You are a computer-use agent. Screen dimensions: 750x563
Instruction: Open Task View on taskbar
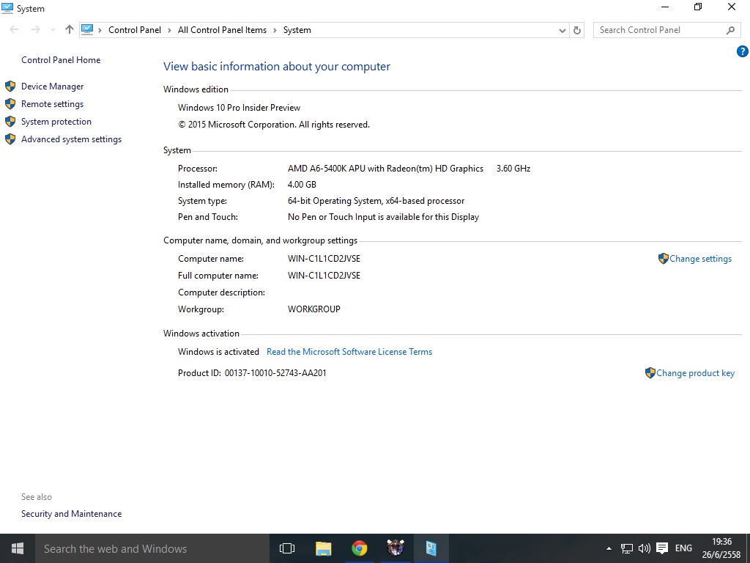click(x=287, y=548)
